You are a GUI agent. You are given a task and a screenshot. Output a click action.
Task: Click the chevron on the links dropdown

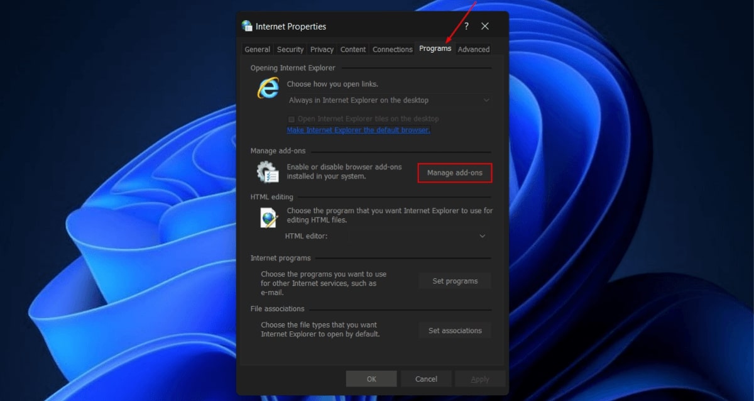coord(486,100)
